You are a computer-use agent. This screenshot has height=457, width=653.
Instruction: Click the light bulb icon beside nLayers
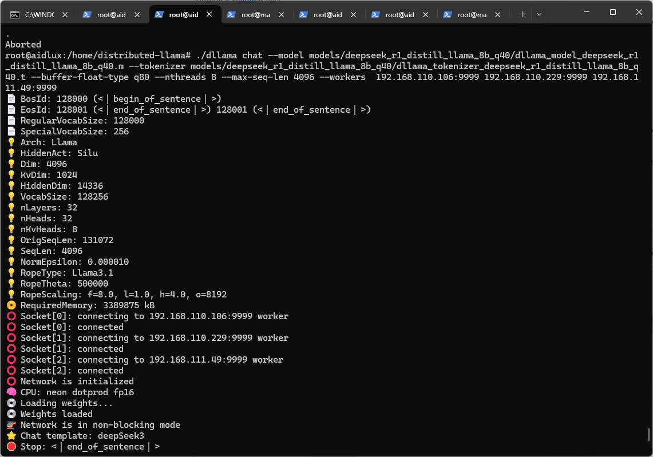click(x=11, y=207)
